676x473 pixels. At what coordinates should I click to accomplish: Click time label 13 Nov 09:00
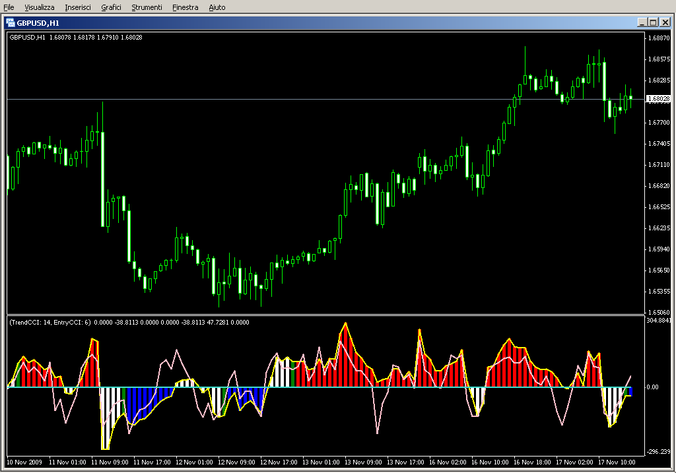tap(363, 462)
